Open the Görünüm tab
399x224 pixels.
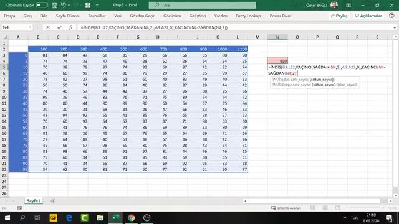click(x=172, y=16)
